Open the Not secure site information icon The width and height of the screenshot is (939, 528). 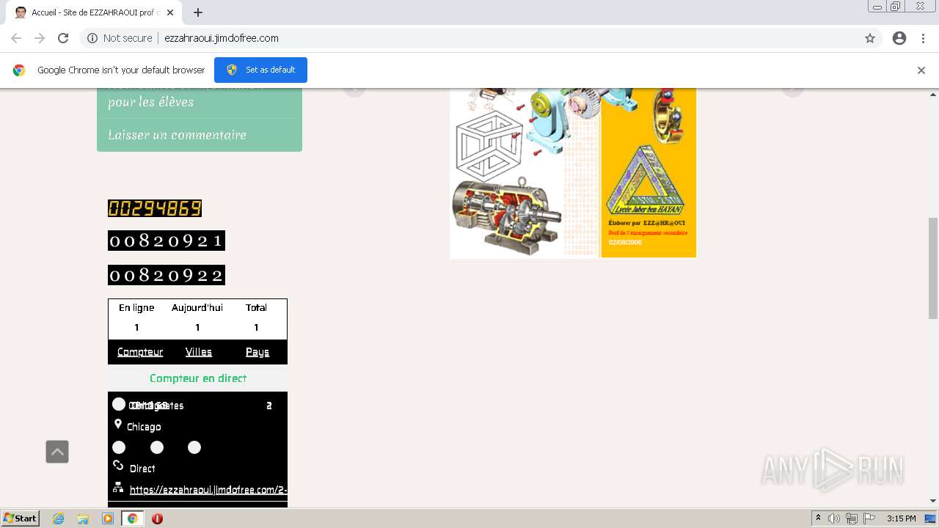(x=92, y=38)
